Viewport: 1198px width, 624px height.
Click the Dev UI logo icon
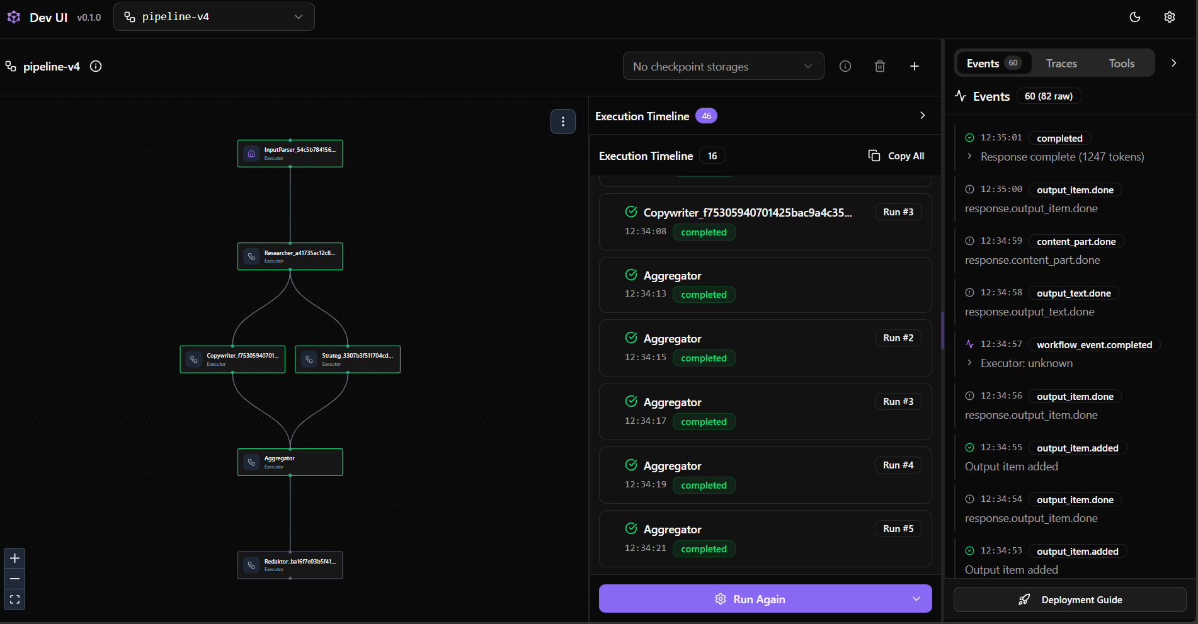pyautogui.click(x=14, y=17)
